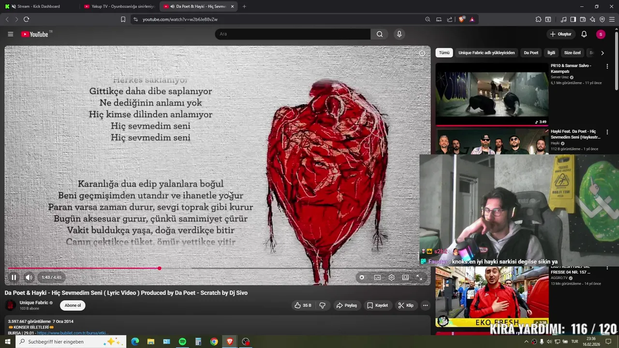Screen dimensions: 619x348
Task: Select the İlgili filter chip
Action: [551, 53]
